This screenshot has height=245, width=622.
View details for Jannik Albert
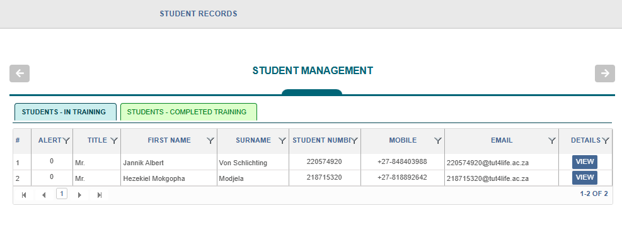click(x=584, y=162)
